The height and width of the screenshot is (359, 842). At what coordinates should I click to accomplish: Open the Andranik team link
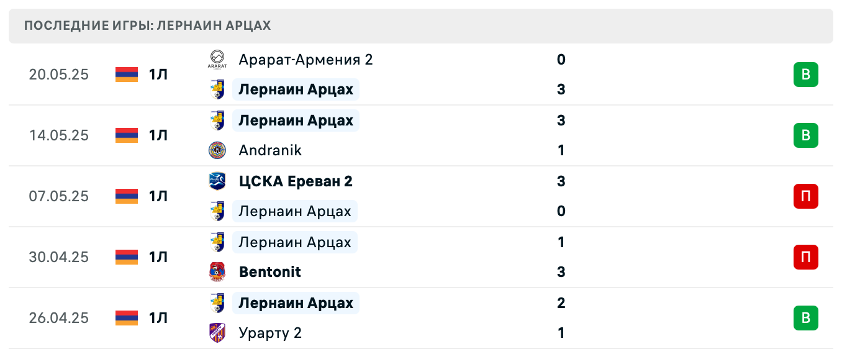(x=270, y=150)
